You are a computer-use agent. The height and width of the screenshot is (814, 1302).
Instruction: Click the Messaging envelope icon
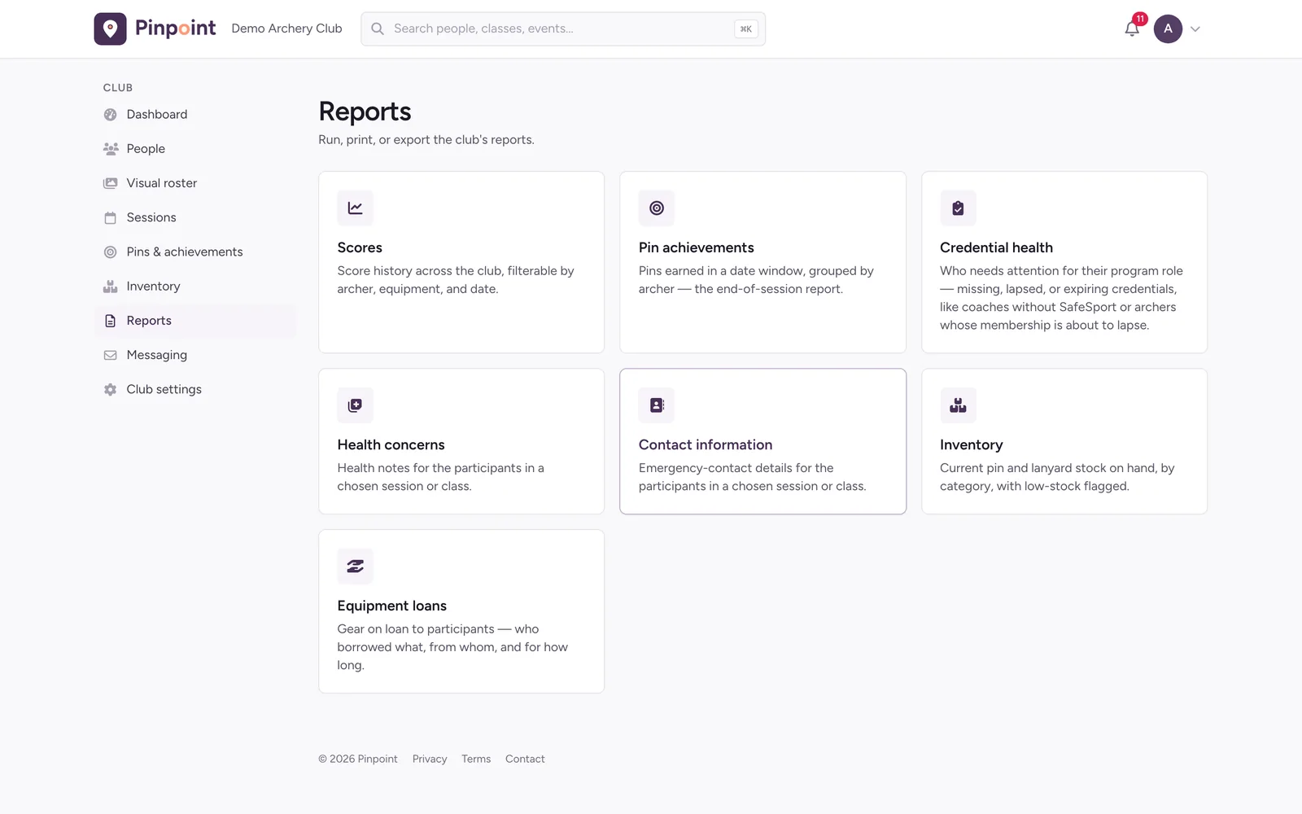[111, 355]
